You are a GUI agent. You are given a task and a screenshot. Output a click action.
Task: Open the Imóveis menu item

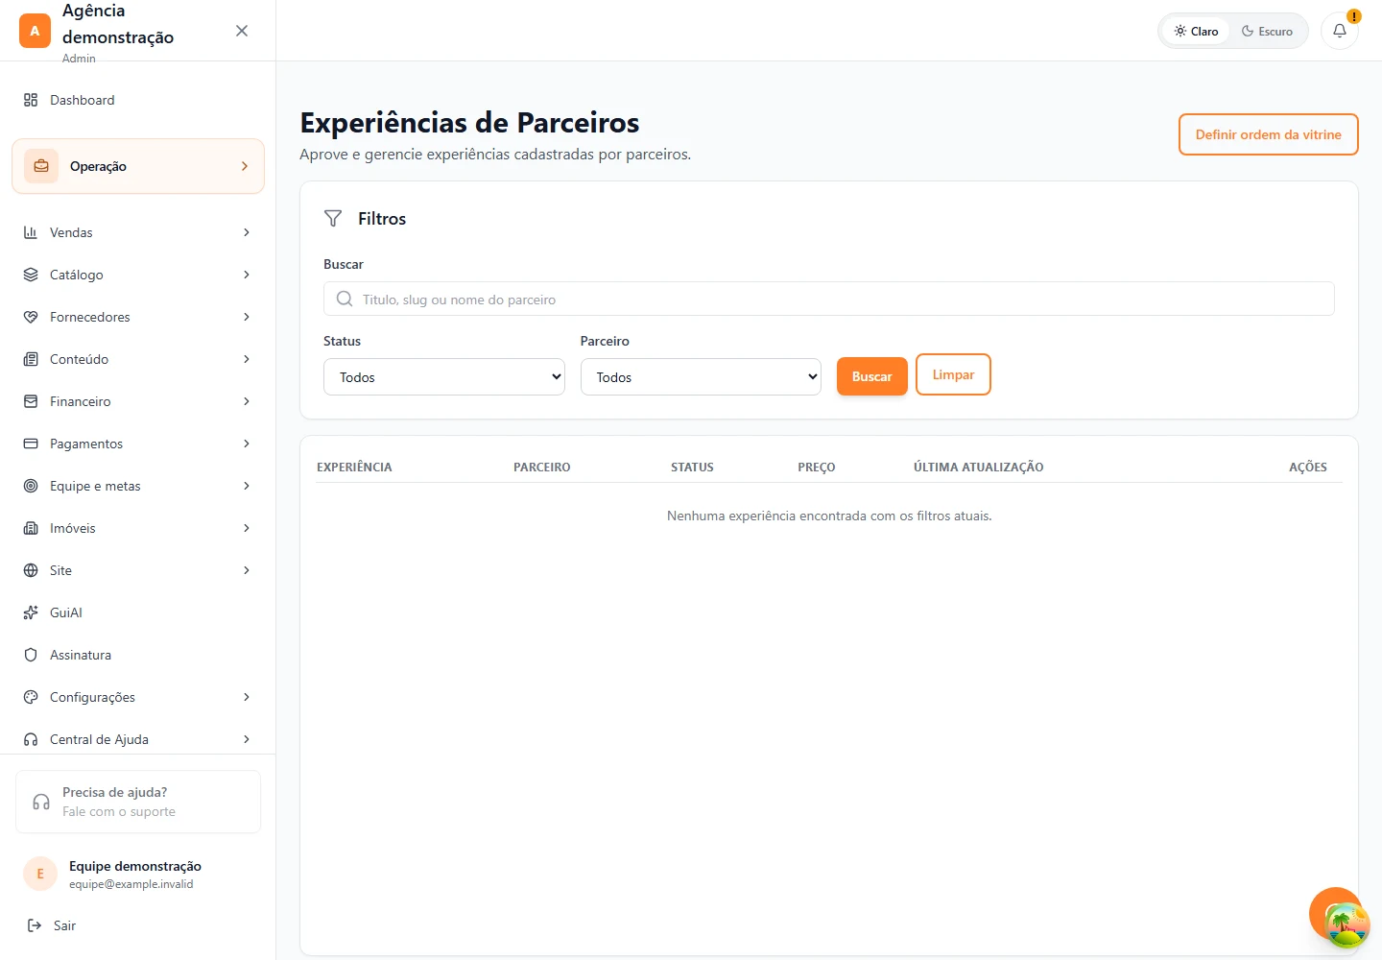pyautogui.click(x=138, y=528)
